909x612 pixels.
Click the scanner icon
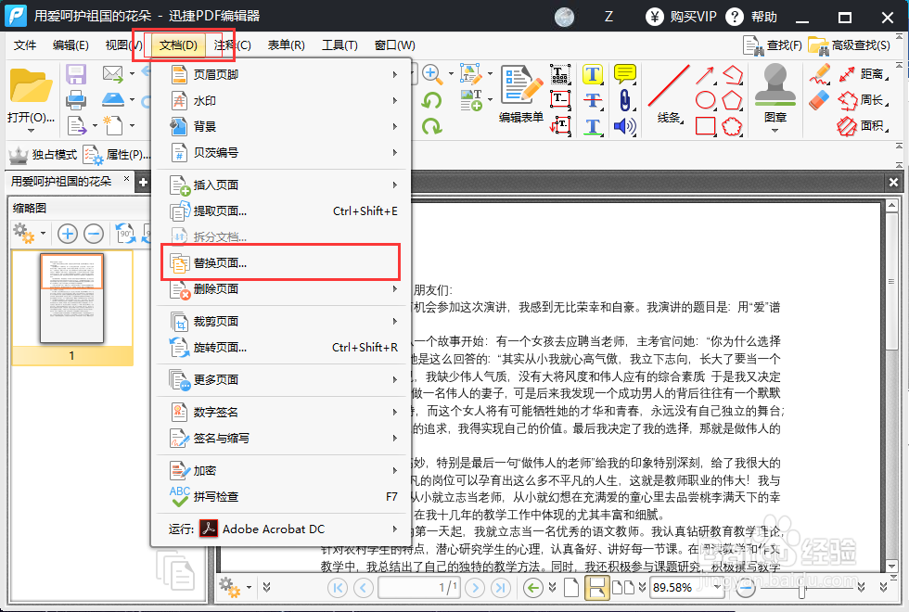[113, 100]
